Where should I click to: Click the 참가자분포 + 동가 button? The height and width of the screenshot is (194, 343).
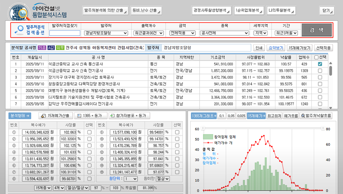(x=129, y=116)
